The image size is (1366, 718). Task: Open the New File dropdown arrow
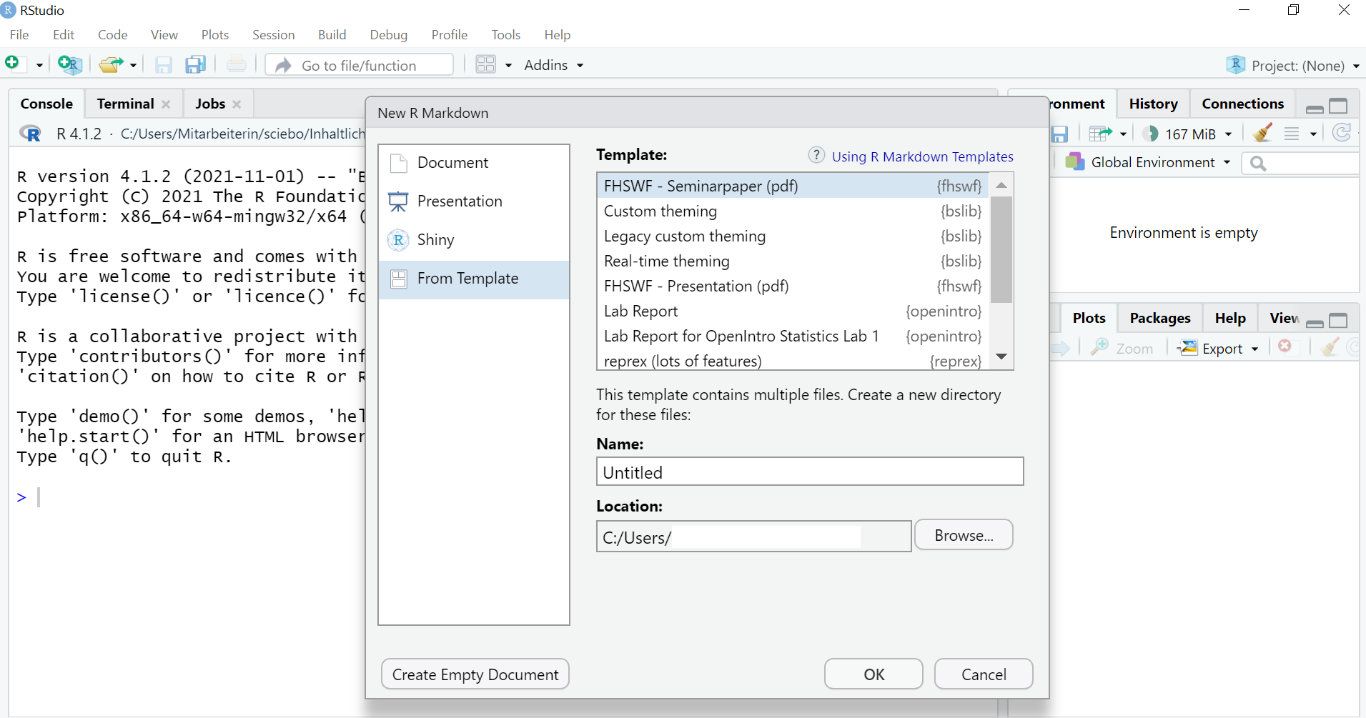tap(39, 66)
